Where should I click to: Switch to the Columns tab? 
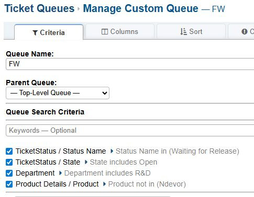point(120,31)
